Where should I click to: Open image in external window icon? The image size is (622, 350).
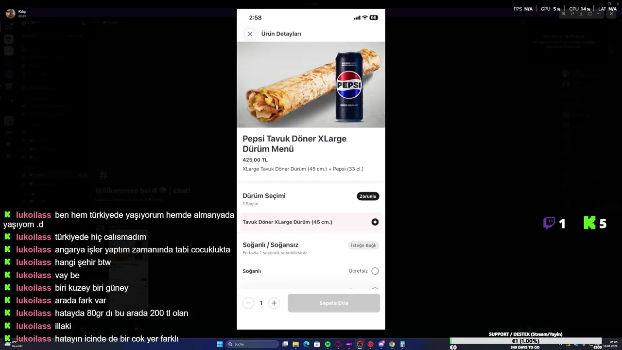coord(590,14)
